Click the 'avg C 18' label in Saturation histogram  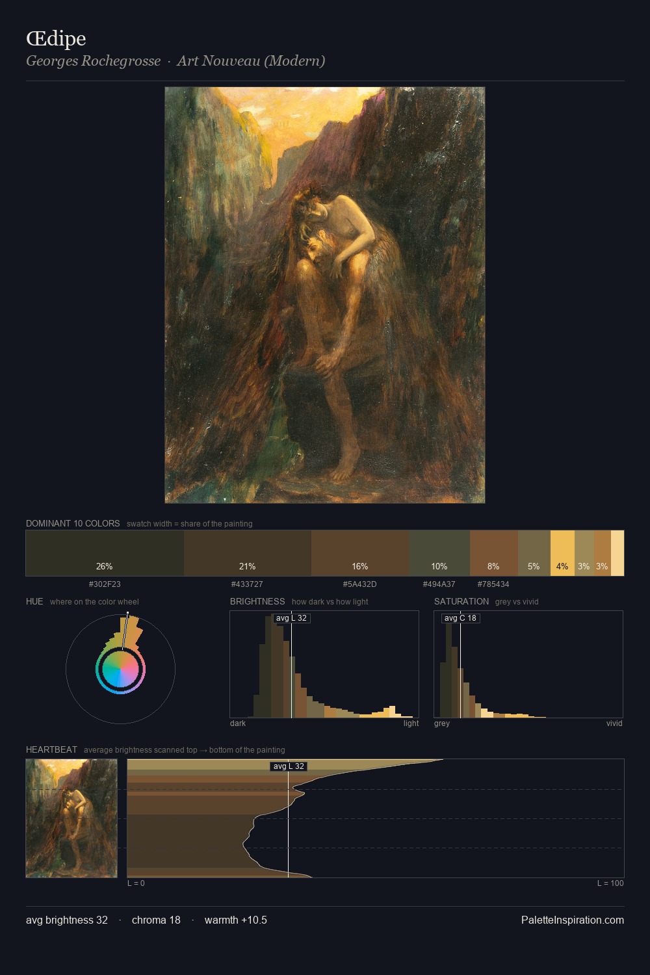(460, 618)
